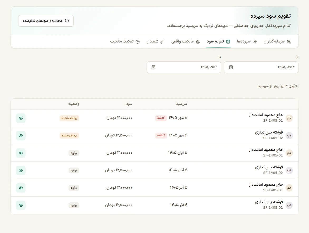This screenshot has height=233, width=309.
Task: Click the «گذشته» badge beside ۵ مهر ۱۴۰۵
Action: pyautogui.click(x=161, y=118)
